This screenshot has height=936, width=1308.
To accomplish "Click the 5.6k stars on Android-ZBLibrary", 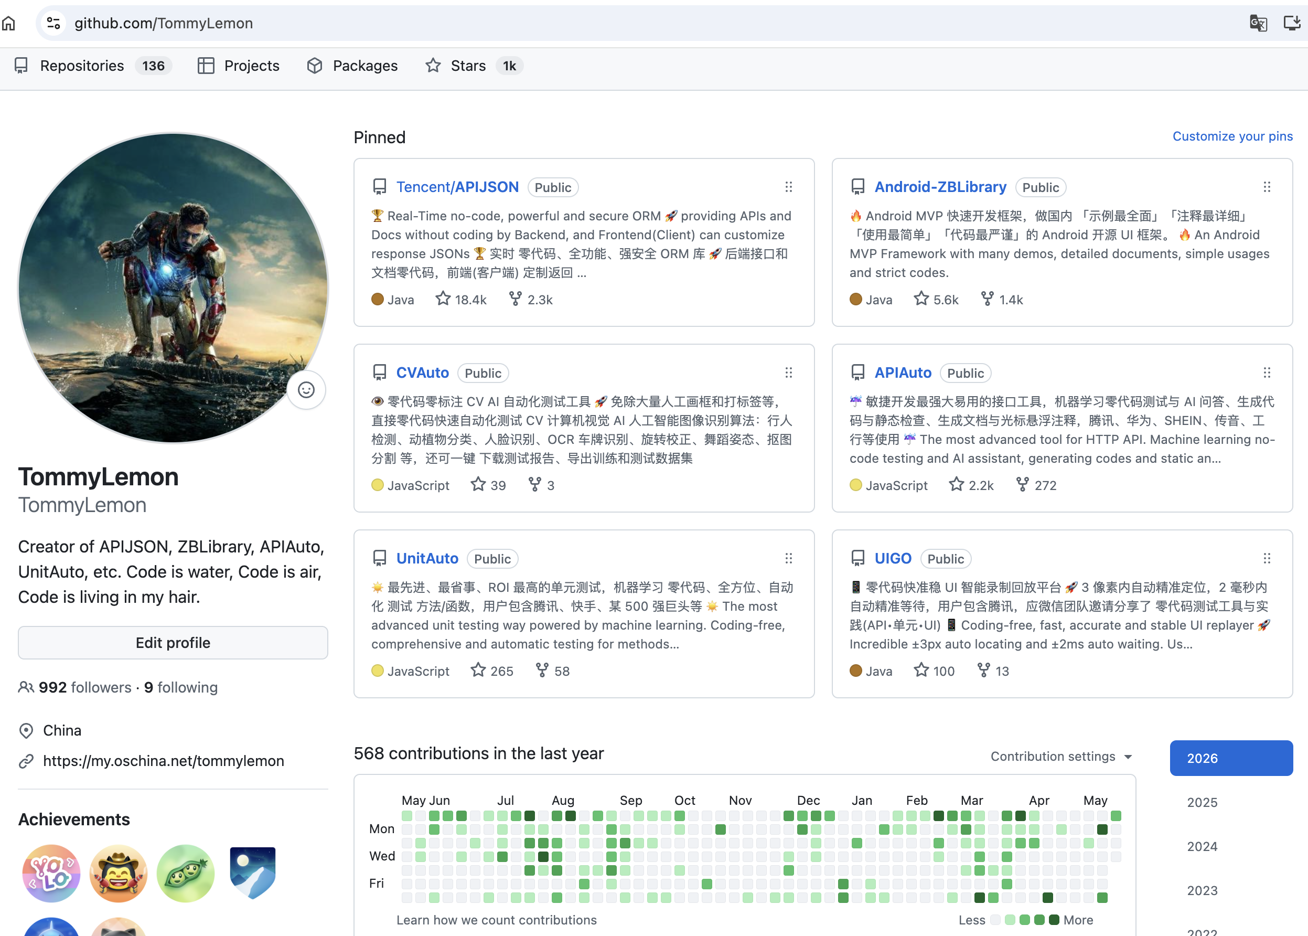I will pyautogui.click(x=936, y=299).
